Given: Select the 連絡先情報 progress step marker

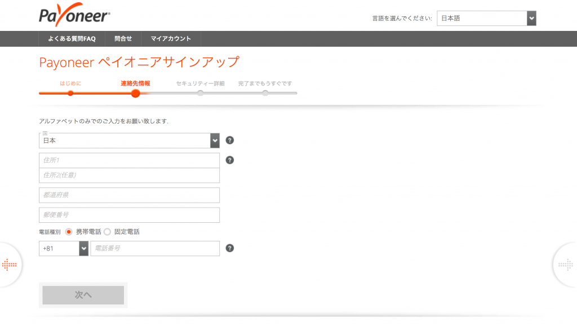Looking at the screenshot, I should pos(135,93).
